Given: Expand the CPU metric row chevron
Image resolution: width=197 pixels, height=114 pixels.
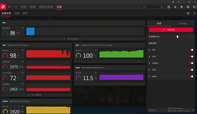Looking at the screenshot, I should [149, 70].
